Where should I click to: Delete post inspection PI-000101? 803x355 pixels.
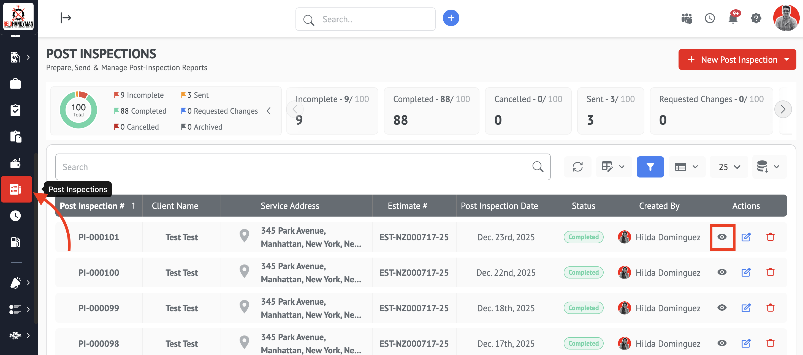pos(770,237)
